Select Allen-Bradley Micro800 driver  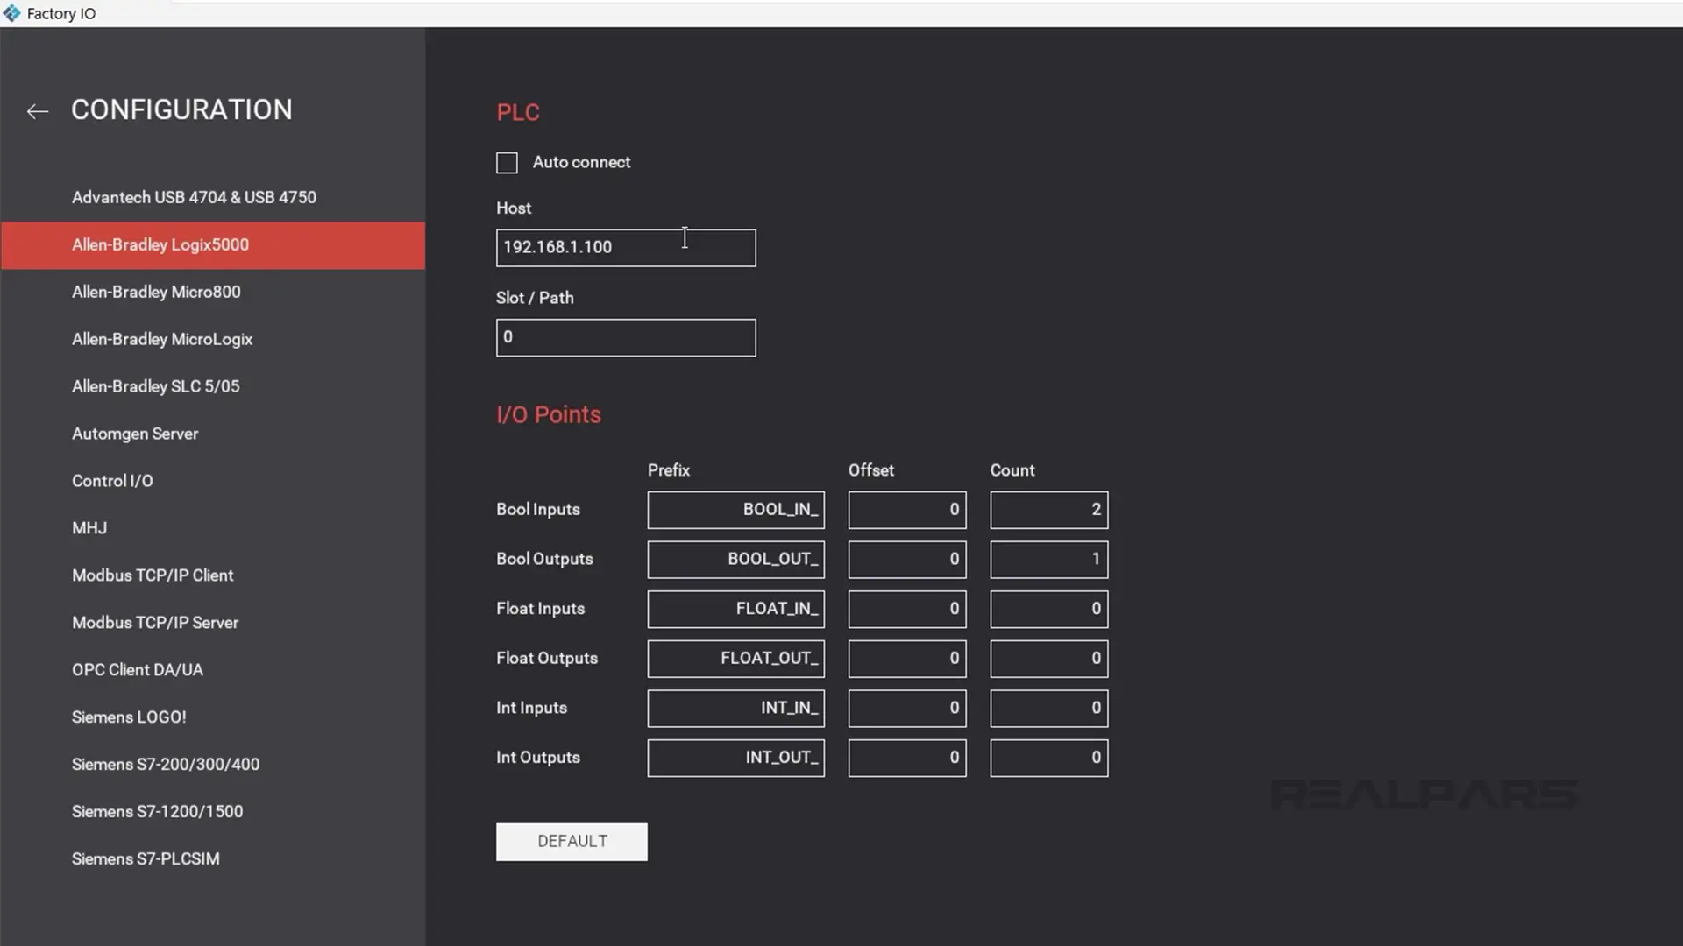click(213, 293)
